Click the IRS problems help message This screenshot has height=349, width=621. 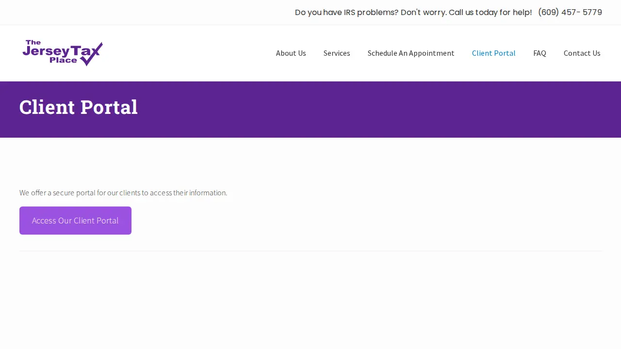413,13
